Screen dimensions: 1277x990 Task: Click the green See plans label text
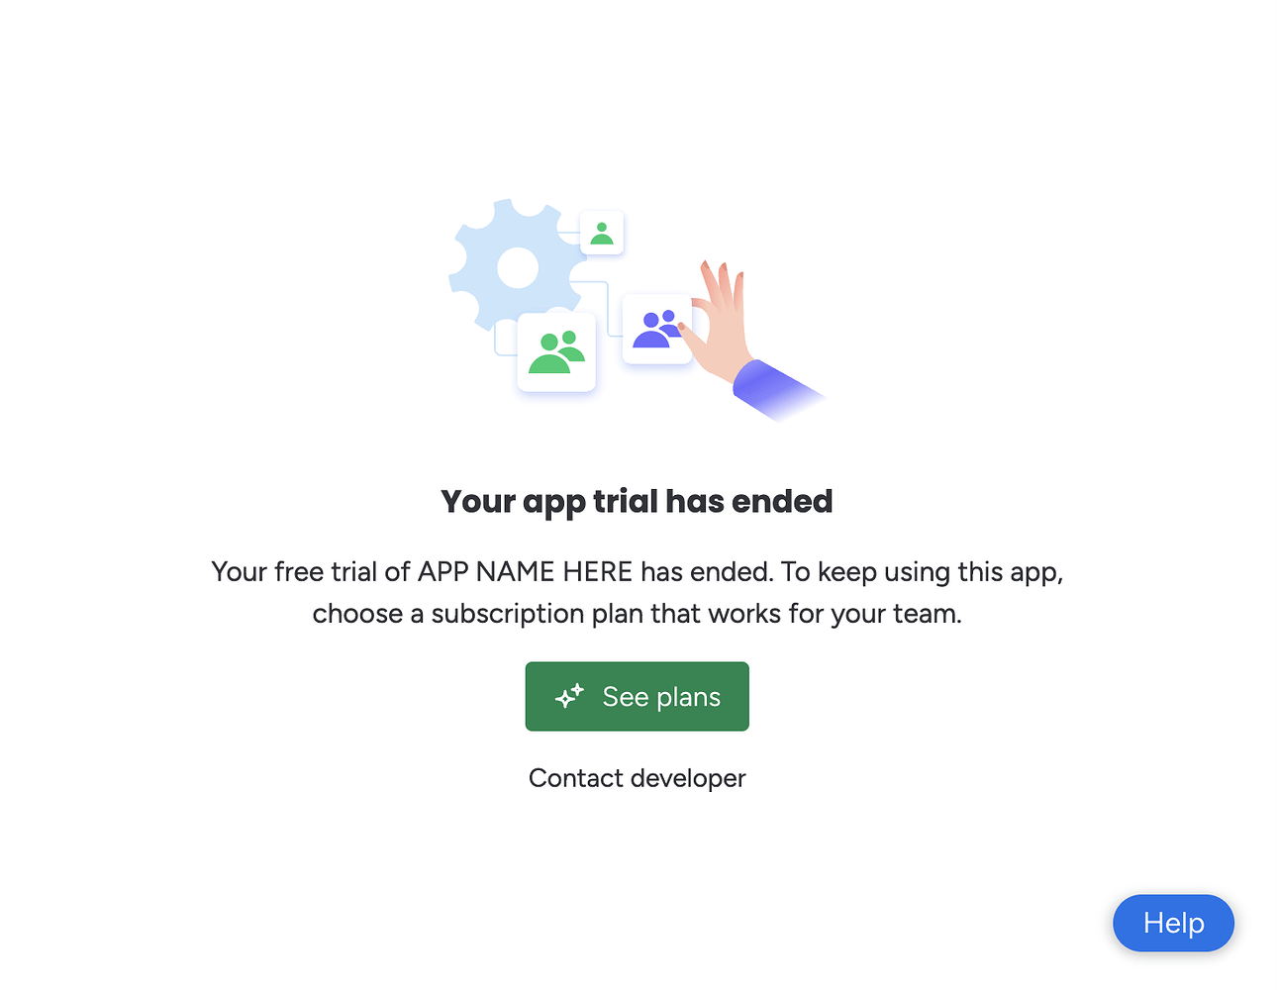click(x=660, y=696)
